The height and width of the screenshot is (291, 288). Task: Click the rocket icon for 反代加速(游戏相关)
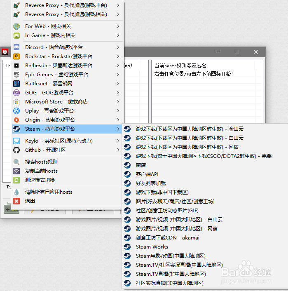tap(16, 14)
